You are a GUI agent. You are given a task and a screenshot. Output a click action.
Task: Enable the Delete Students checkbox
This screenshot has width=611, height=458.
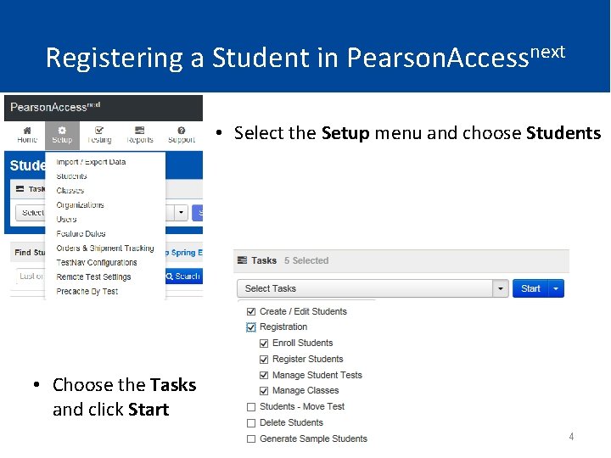point(251,422)
